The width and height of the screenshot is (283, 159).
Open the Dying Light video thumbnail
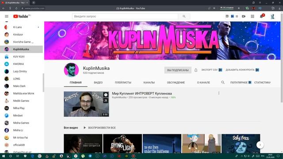[x=122, y=144]
